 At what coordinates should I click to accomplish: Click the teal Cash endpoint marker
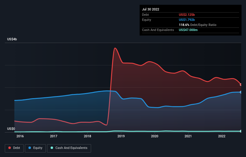click(x=241, y=131)
